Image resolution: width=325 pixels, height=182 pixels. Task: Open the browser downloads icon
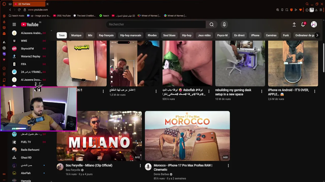click(x=316, y=10)
